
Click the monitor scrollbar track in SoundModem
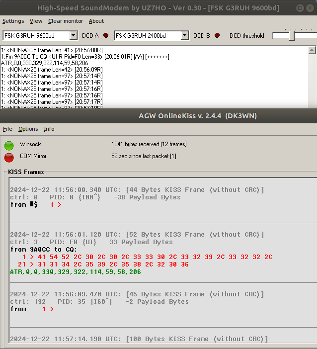[x=312, y=81]
